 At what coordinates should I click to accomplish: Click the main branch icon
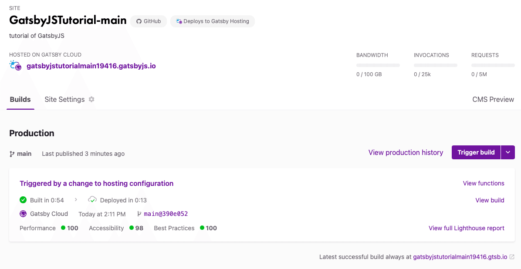point(12,154)
